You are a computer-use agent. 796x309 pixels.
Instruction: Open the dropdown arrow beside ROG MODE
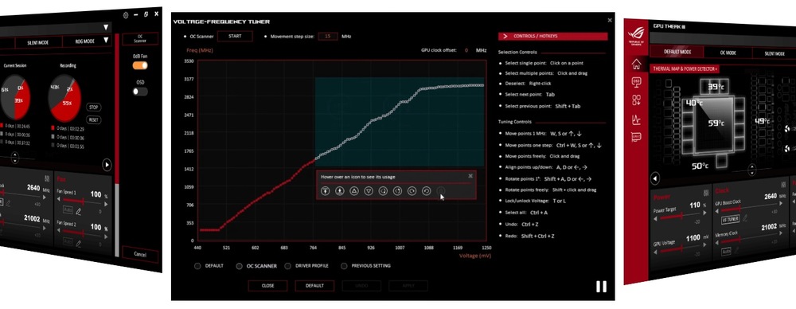point(107,40)
